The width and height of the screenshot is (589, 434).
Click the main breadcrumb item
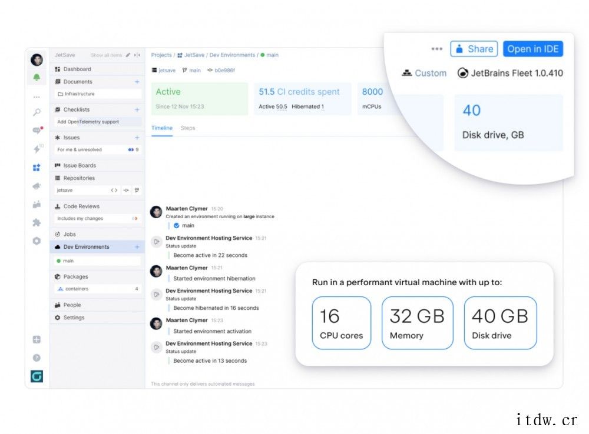[270, 55]
